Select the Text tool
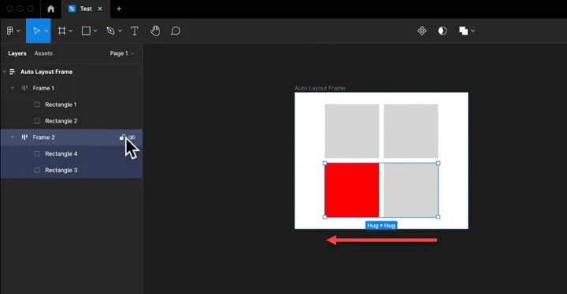This screenshot has height=294, width=567. click(x=135, y=31)
